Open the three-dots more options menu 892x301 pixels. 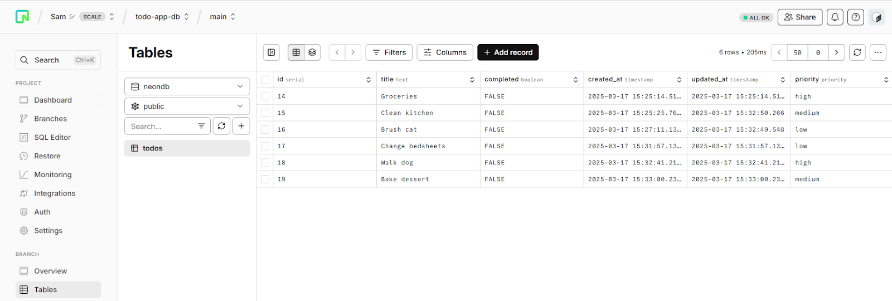[878, 52]
